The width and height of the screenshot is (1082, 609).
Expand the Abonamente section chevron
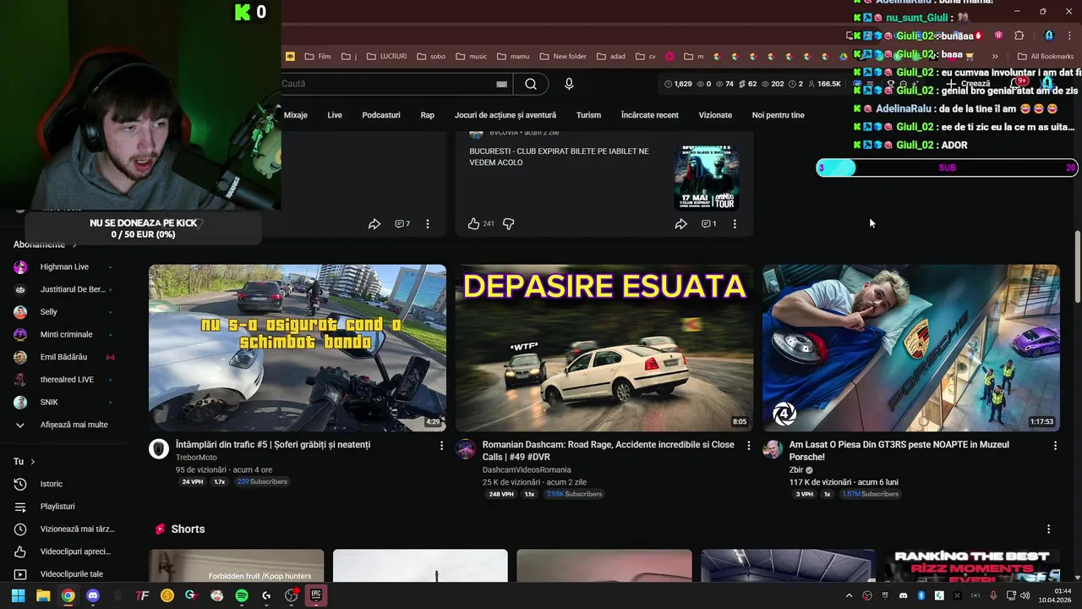pos(74,244)
